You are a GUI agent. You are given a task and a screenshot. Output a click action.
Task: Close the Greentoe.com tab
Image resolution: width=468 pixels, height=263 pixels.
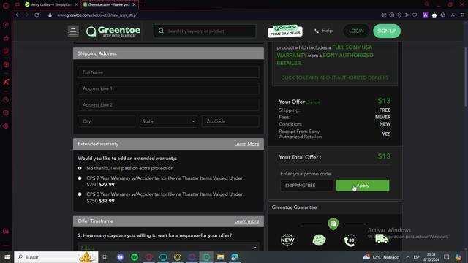134,4
